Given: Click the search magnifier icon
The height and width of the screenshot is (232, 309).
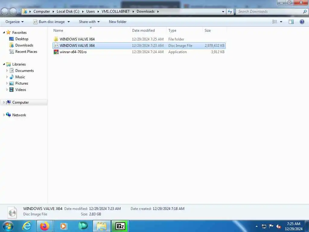Looking at the screenshot, I should [305, 11].
